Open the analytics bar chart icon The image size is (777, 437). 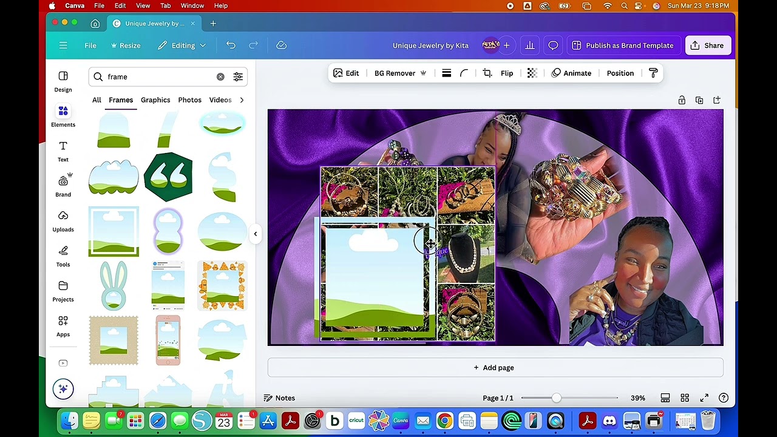pyautogui.click(x=530, y=46)
